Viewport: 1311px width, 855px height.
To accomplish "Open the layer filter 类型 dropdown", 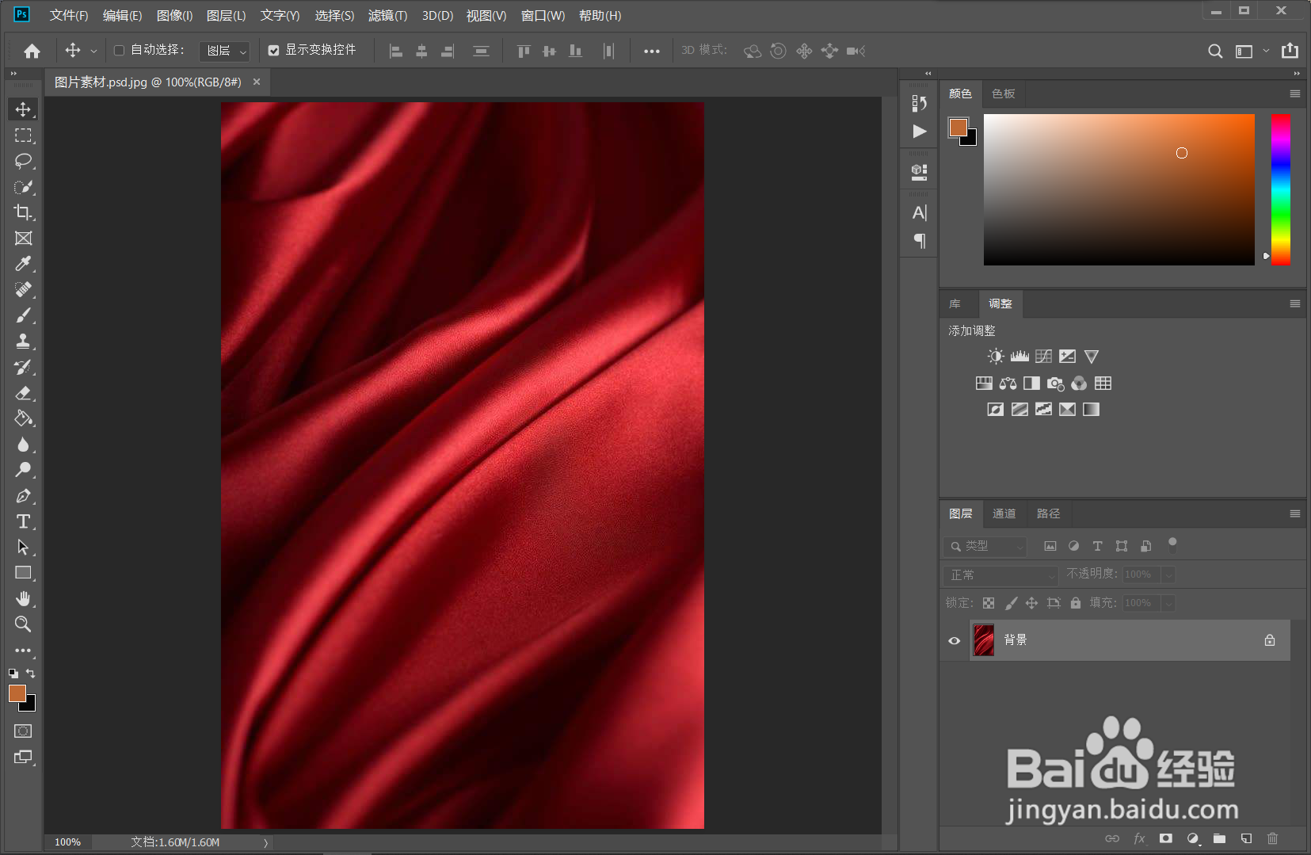I will [985, 546].
